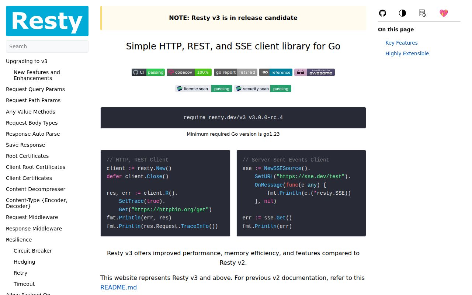Screen dimensions: 472x295
Task: Click the sparkling heart sponsor icon
Action: pos(444,13)
